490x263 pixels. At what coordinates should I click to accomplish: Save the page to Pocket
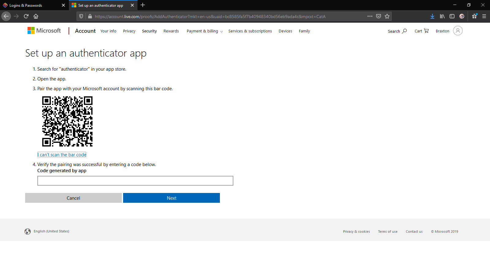click(x=379, y=16)
